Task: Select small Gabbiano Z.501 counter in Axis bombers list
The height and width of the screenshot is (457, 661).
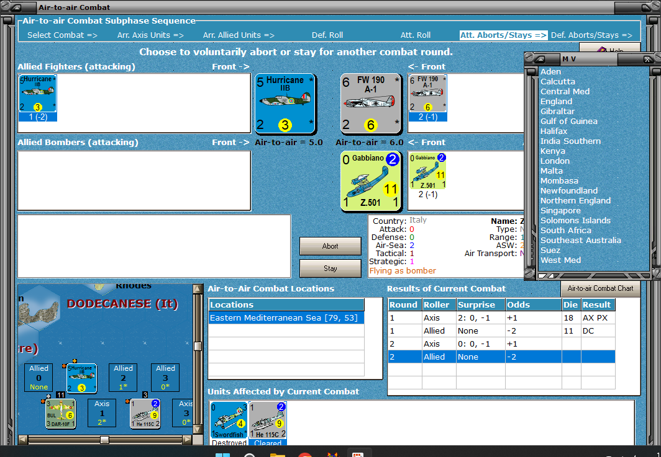Action: (x=427, y=171)
